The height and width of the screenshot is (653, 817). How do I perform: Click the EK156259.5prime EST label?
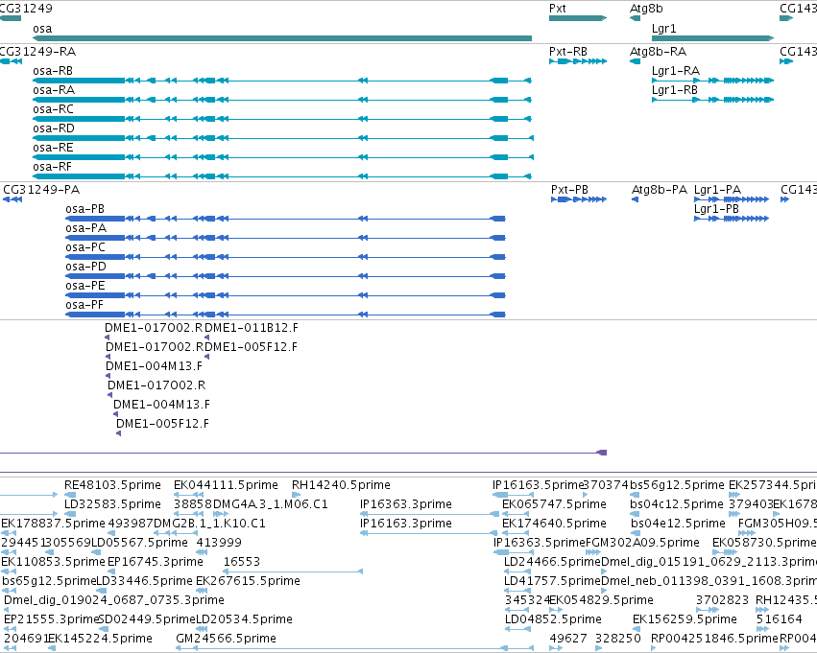point(685,620)
